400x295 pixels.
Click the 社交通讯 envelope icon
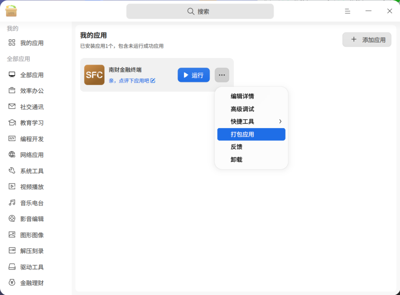click(x=12, y=107)
